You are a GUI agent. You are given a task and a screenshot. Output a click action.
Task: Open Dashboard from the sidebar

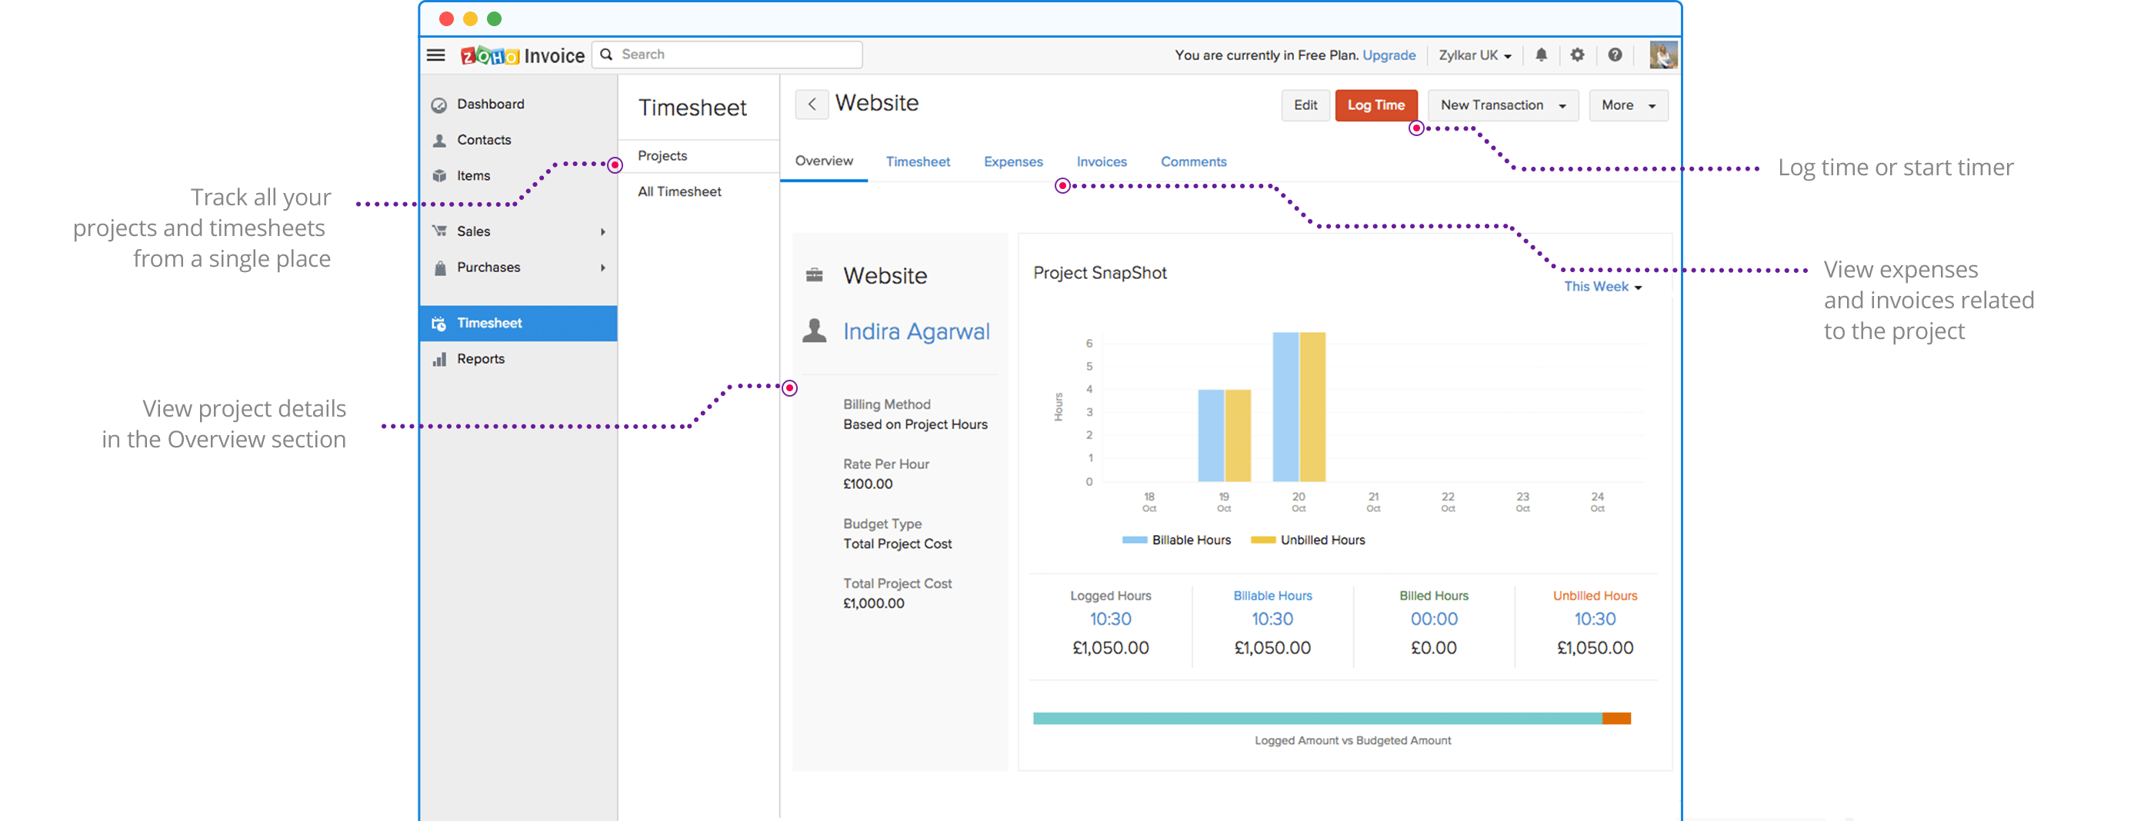tap(491, 105)
